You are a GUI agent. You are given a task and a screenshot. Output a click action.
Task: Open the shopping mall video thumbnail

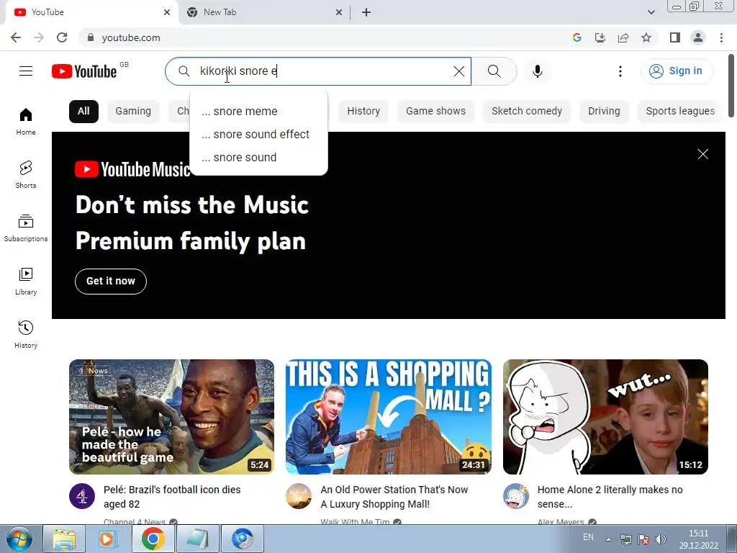point(389,417)
